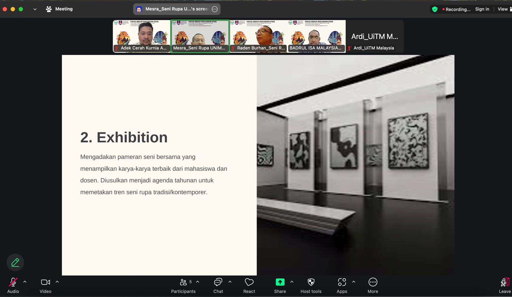
Task: Click the React heart icon
Action: click(x=249, y=282)
